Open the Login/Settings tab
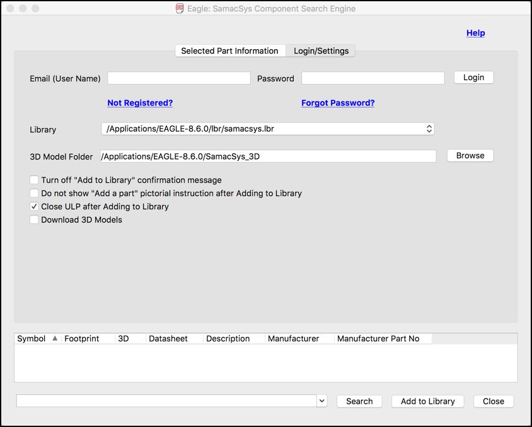Image resolution: width=532 pixels, height=427 pixels. coord(321,51)
